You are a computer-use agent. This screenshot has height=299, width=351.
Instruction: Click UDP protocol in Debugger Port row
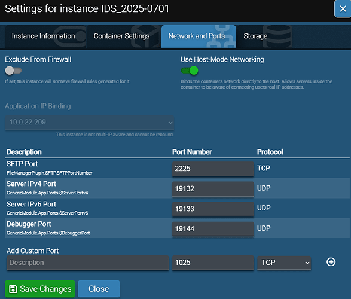[x=264, y=228]
